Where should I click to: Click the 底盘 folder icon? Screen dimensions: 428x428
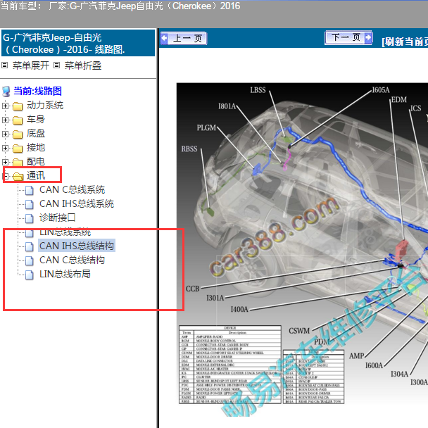tap(18, 134)
